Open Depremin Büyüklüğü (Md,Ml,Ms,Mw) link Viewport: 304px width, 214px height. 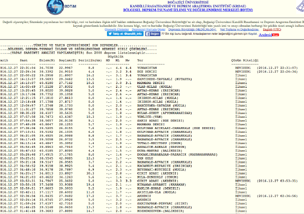186,29
